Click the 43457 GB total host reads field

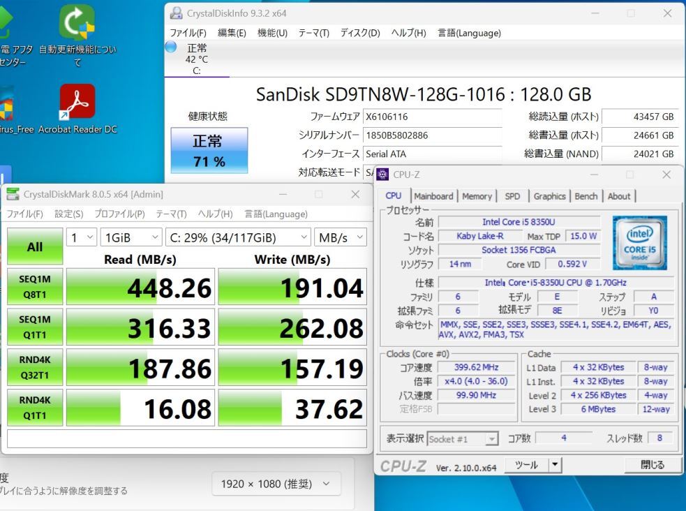tap(640, 117)
